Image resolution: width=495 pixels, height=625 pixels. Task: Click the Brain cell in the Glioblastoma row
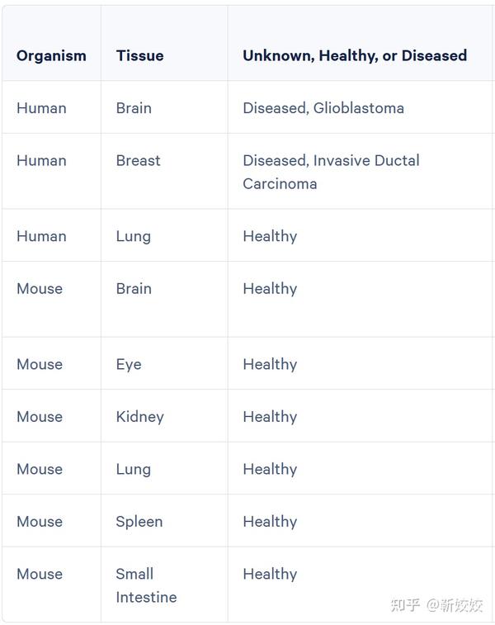(134, 108)
